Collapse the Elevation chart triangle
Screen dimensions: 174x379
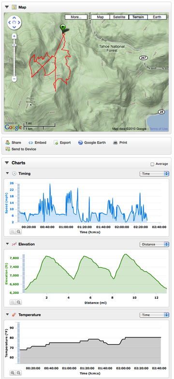(7, 244)
